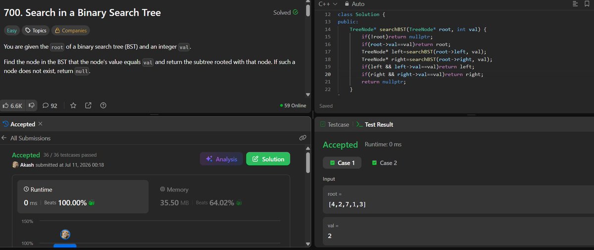594x250 pixels.
Task: Click line number 20 in editor gutter
Action: click(327, 74)
